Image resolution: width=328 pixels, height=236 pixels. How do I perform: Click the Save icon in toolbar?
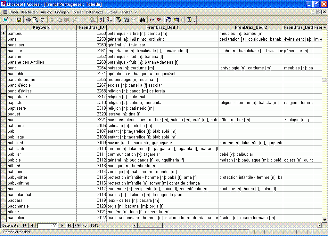coord(19,20)
